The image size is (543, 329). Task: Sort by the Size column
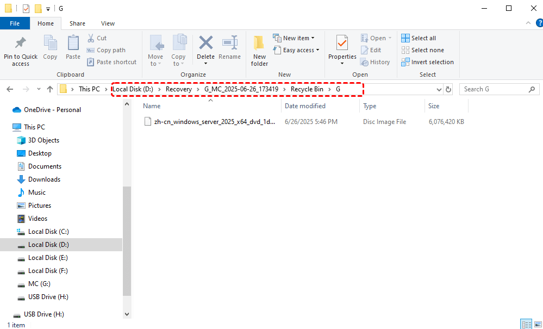pos(434,106)
